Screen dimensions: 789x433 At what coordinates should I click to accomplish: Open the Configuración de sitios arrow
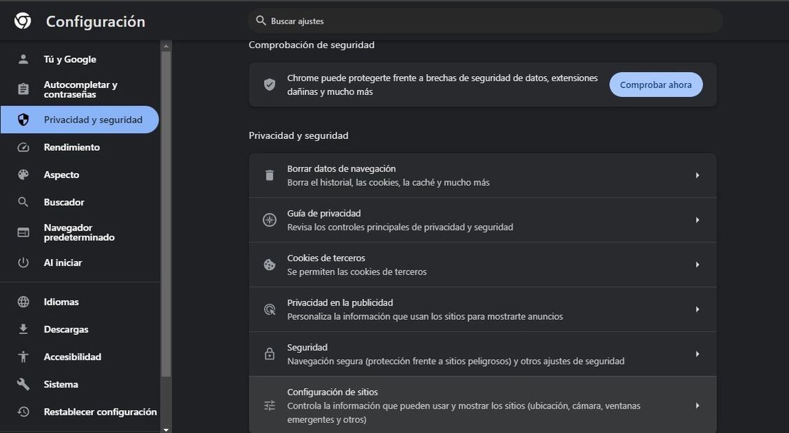tap(697, 406)
